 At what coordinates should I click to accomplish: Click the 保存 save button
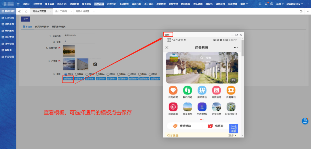pyautogui.click(x=26, y=19)
